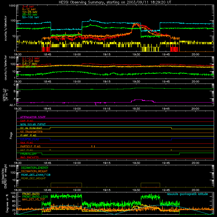Viewport: 217px width, 217px height.
Task: Click the NON_SOLAR_EVENT flag label
Action: (33, 125)
